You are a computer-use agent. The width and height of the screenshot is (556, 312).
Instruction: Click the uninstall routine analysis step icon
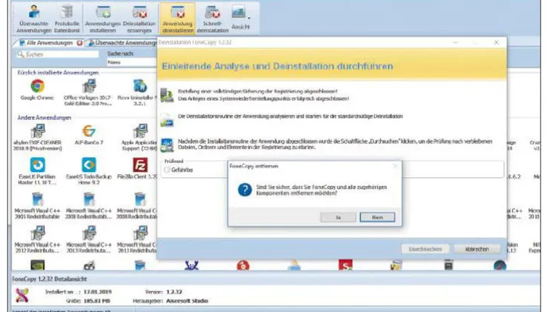click(167, 120)
